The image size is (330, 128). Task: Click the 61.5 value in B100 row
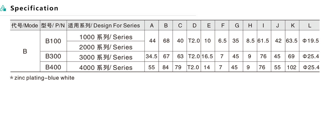pyautogui.click(x=263, y=41)
